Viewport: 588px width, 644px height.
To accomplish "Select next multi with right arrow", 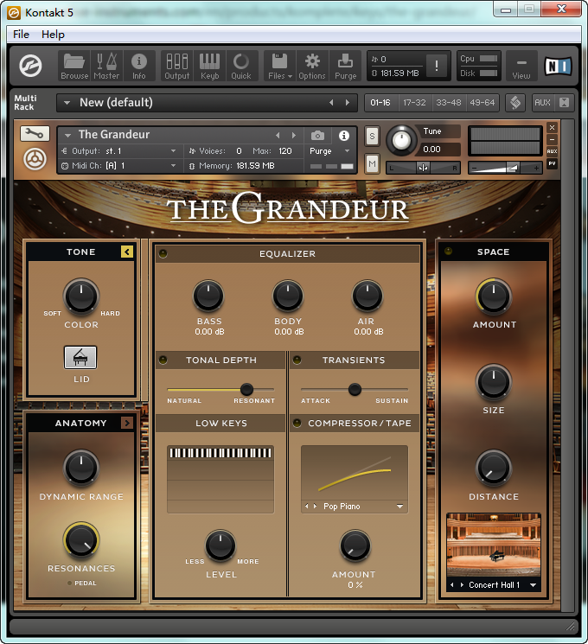I will [348, 103].
